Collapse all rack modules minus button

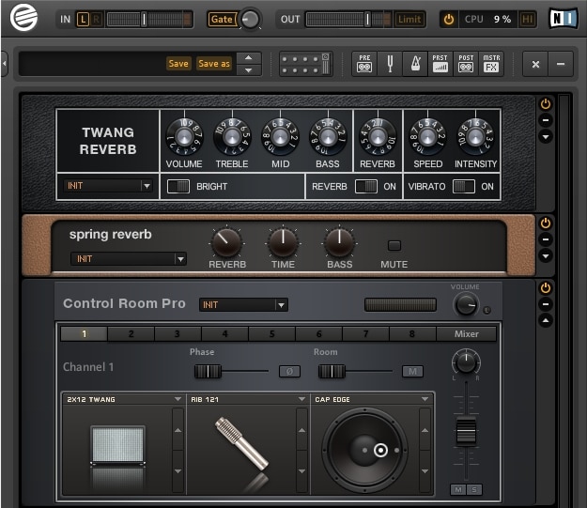(561, 64)
